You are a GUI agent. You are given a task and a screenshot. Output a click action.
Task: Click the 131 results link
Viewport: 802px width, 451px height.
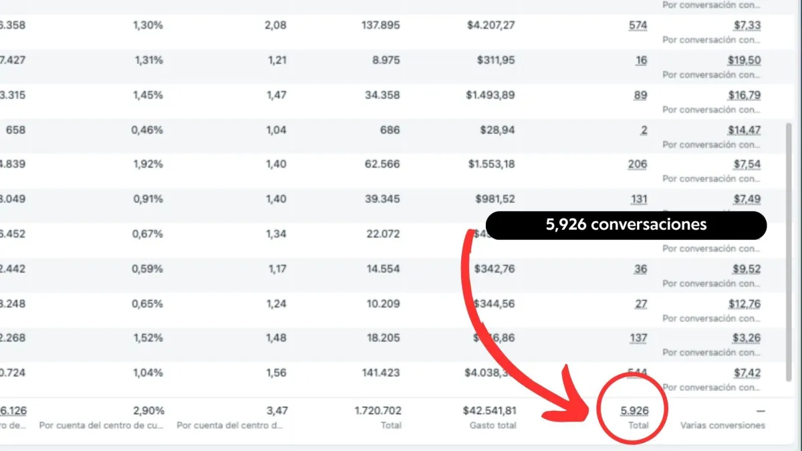[639, 199]
